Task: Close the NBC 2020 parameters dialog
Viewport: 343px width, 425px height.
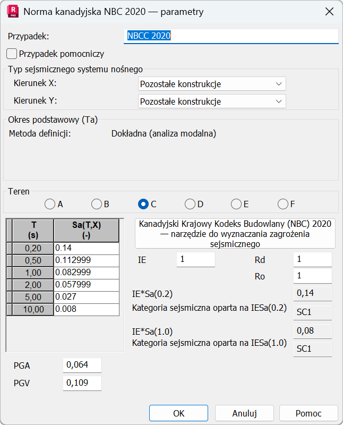Action: (x=329, y=12)
